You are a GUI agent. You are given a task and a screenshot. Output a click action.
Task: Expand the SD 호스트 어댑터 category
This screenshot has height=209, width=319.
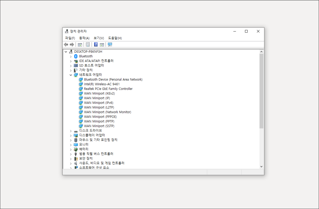(x=71, y=66)
